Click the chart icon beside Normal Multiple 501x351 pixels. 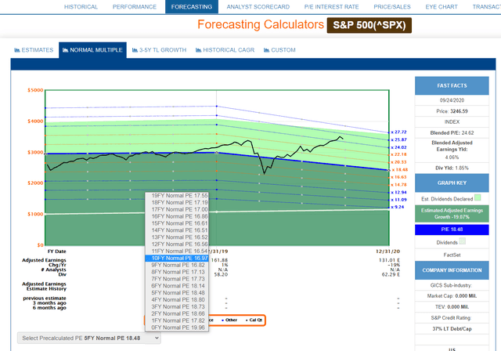pos(65,50)
